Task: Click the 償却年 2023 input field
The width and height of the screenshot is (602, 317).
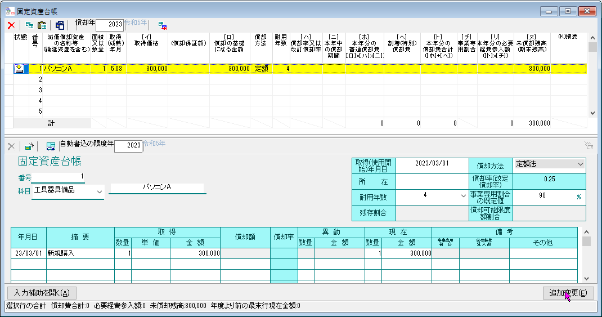Action: click(109, 25)
